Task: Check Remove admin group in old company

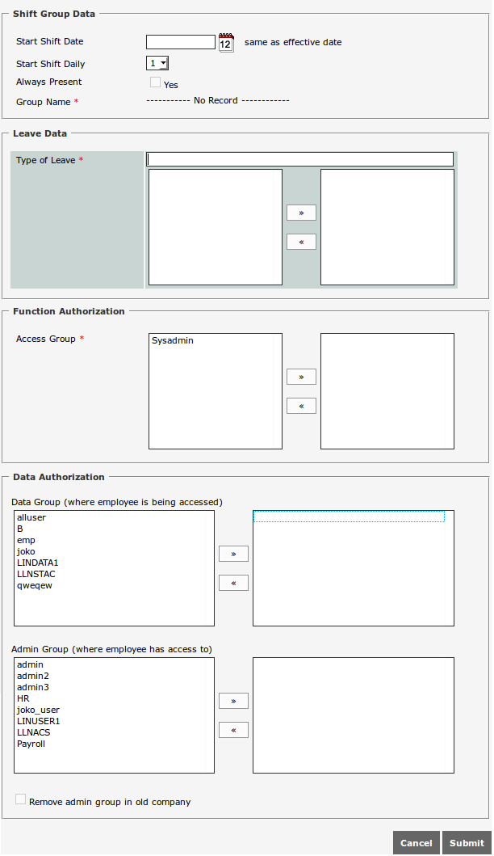Action: click(21, 799)
